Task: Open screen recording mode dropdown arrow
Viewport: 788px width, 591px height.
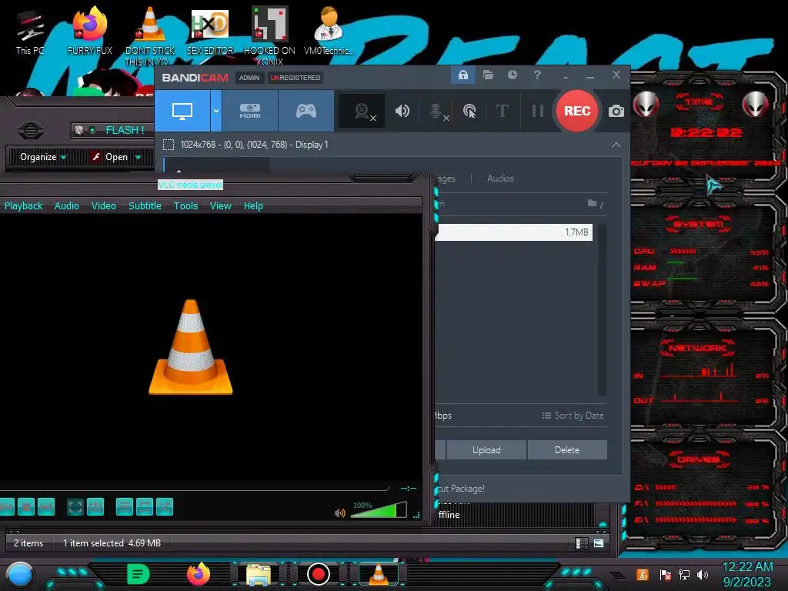Action: point(216,111)
